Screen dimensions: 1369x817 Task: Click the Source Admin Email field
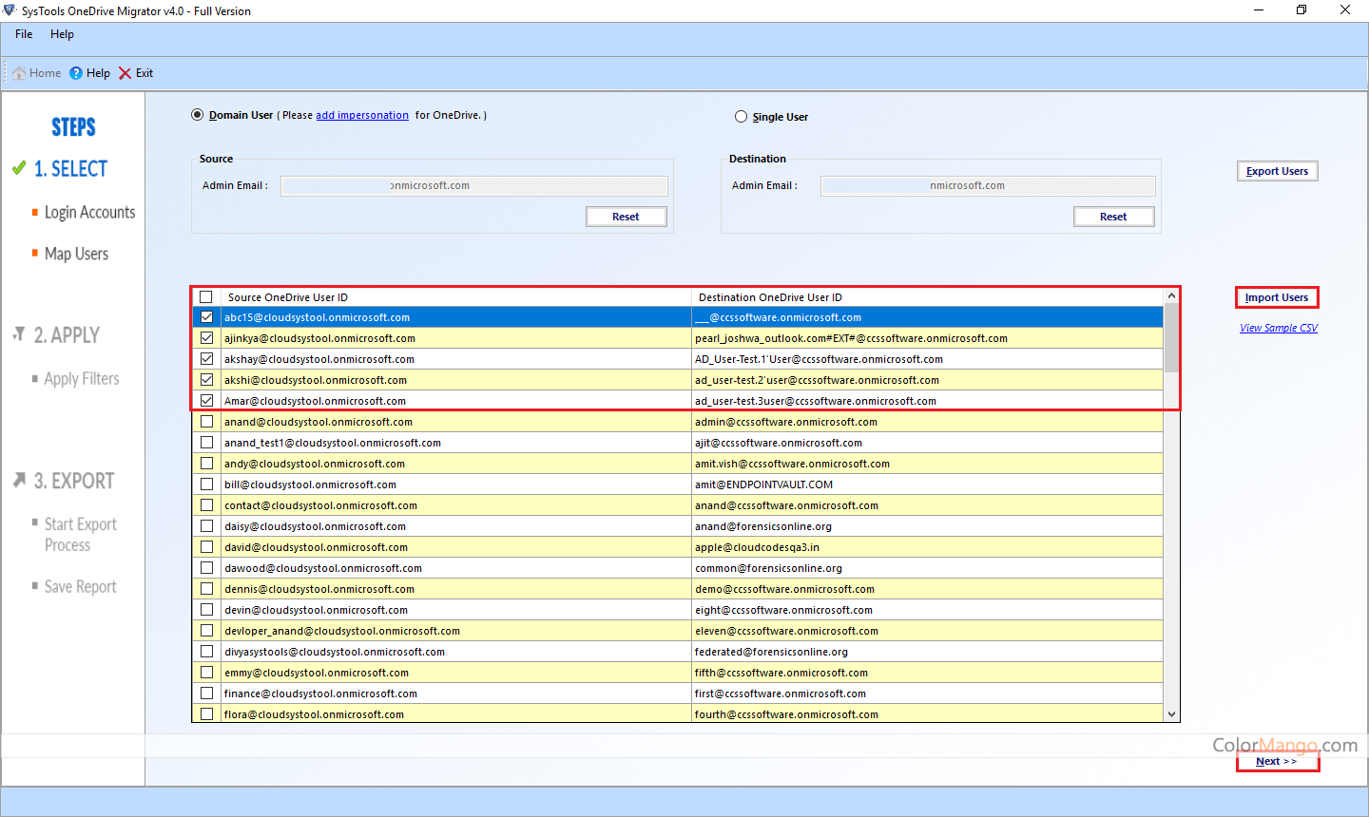click(x=473, y=186)
